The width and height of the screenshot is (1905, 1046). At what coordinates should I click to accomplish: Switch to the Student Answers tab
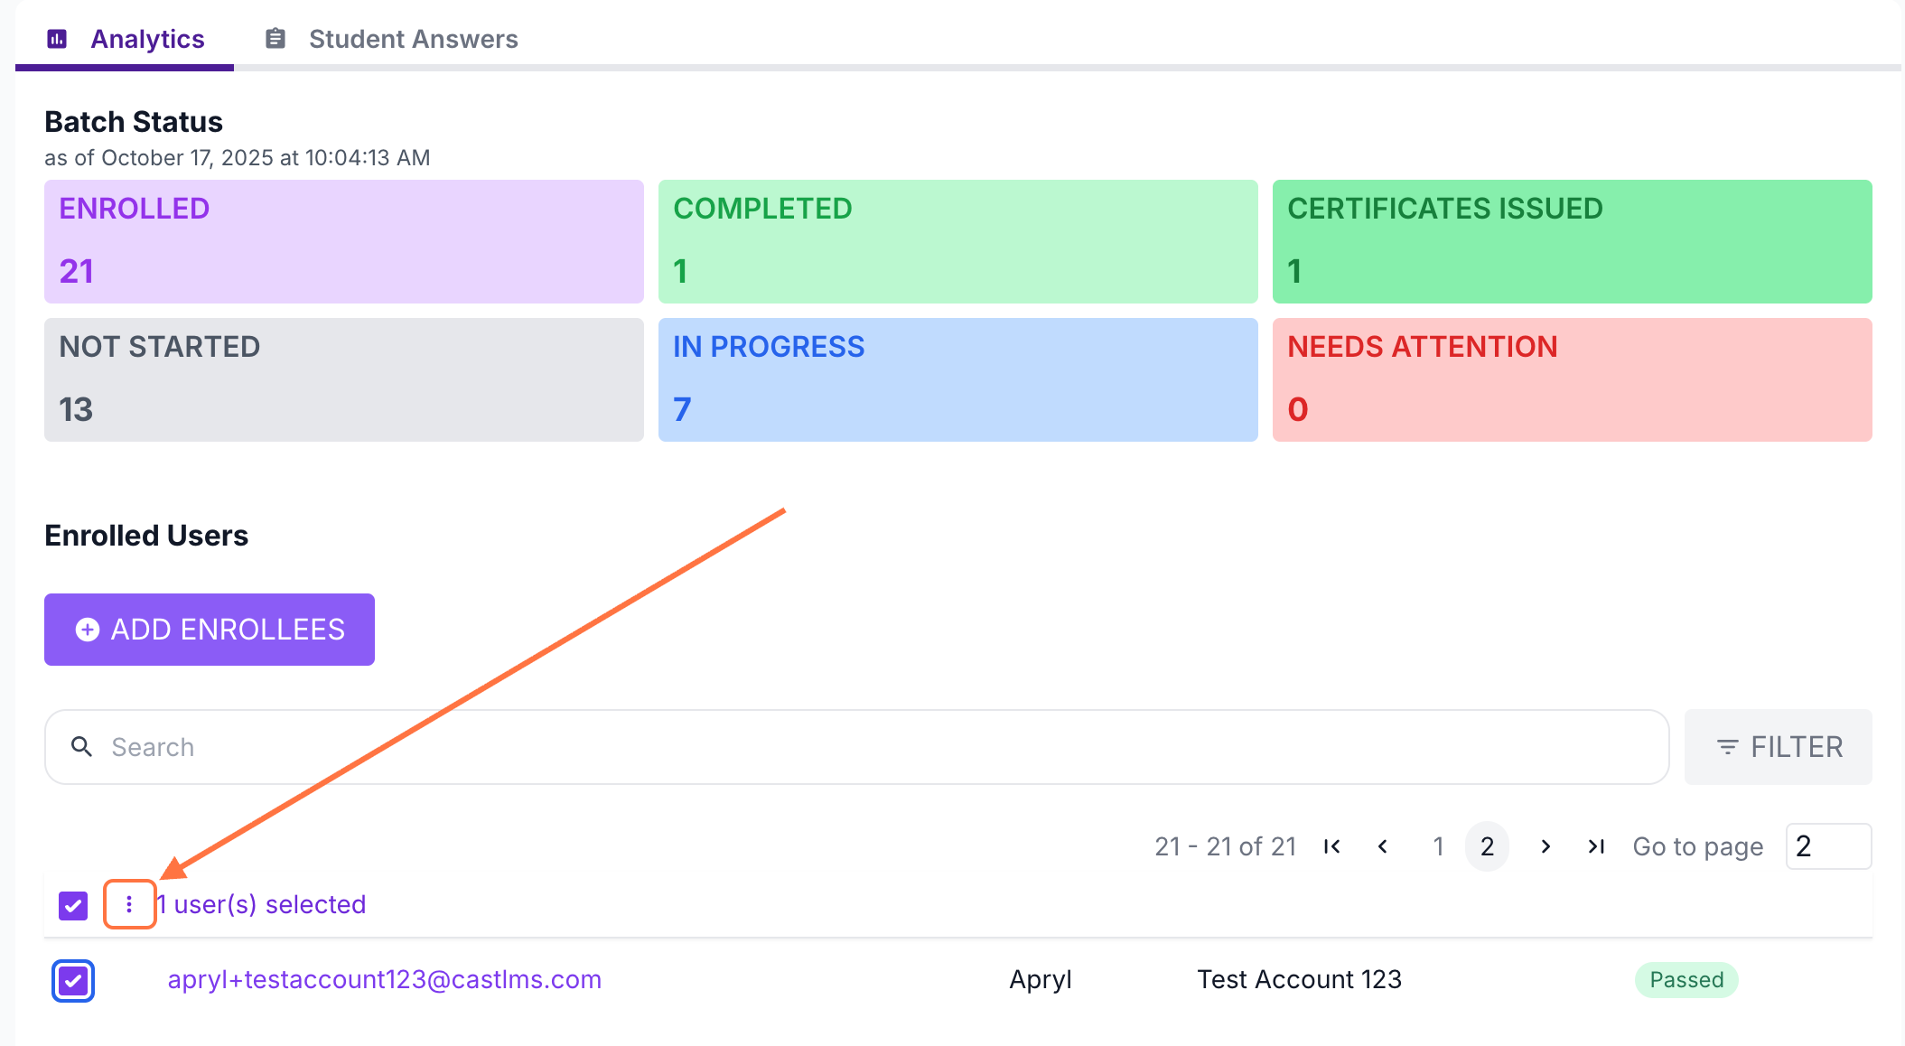coord(413,39)
